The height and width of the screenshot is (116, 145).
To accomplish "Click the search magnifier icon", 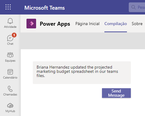I will pos(134,7).
